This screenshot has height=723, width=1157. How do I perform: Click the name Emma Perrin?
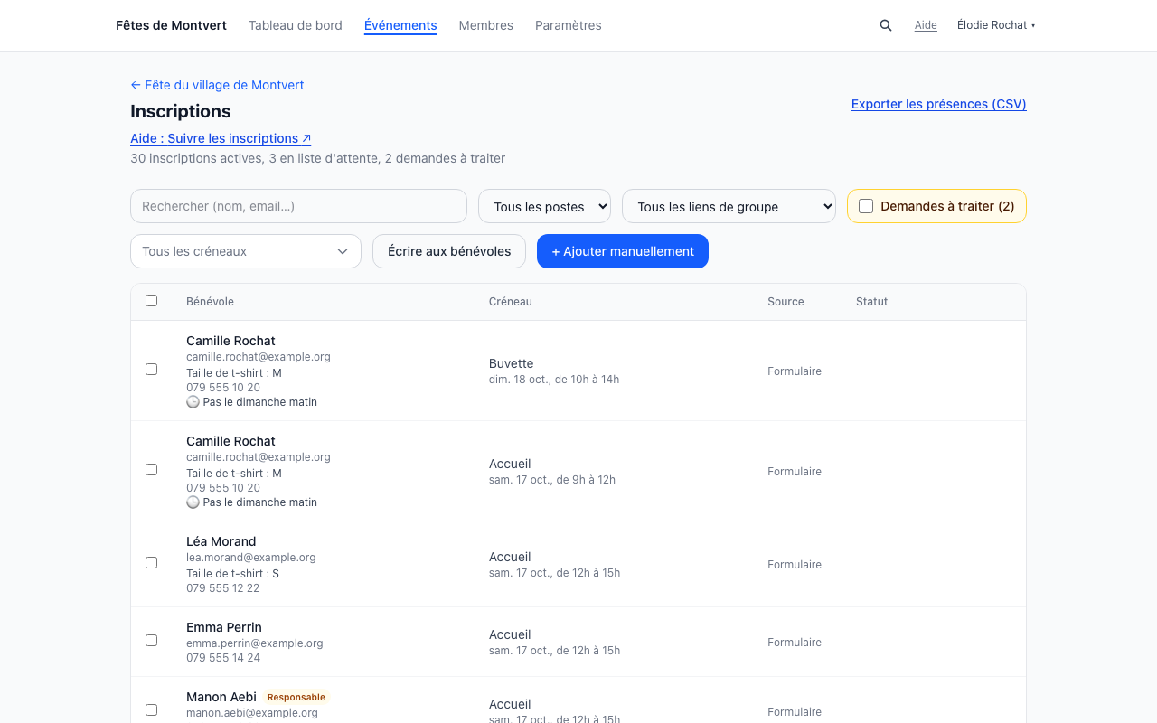coord(224,627)
